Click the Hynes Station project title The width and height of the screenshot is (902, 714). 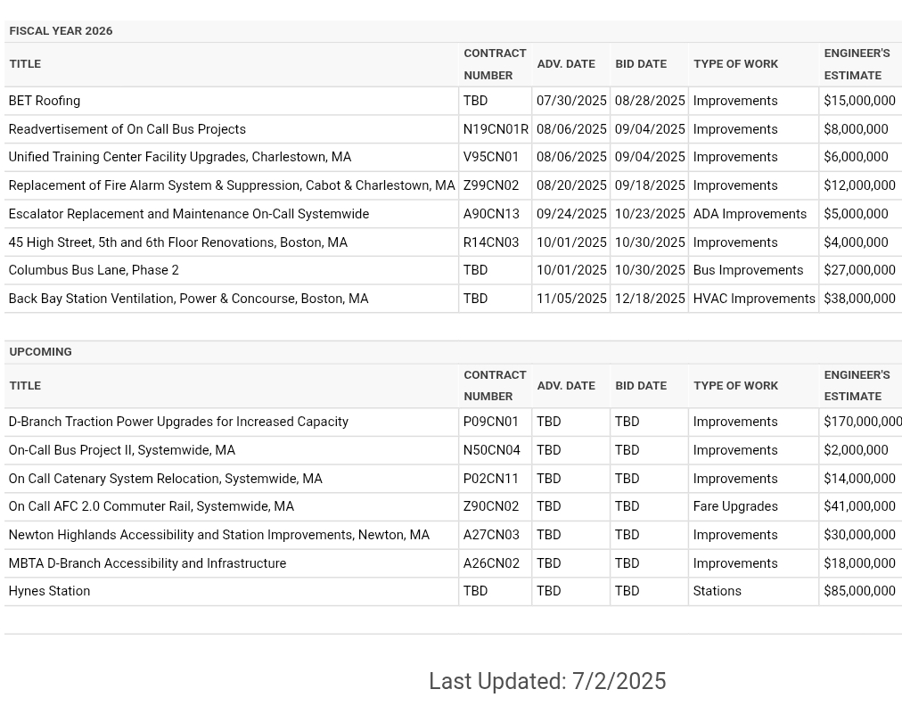pos(50,591)
